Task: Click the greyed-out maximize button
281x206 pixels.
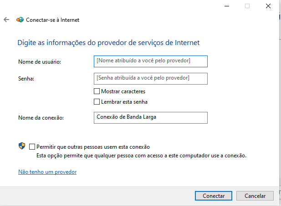Action: click(x=247, y=6)
